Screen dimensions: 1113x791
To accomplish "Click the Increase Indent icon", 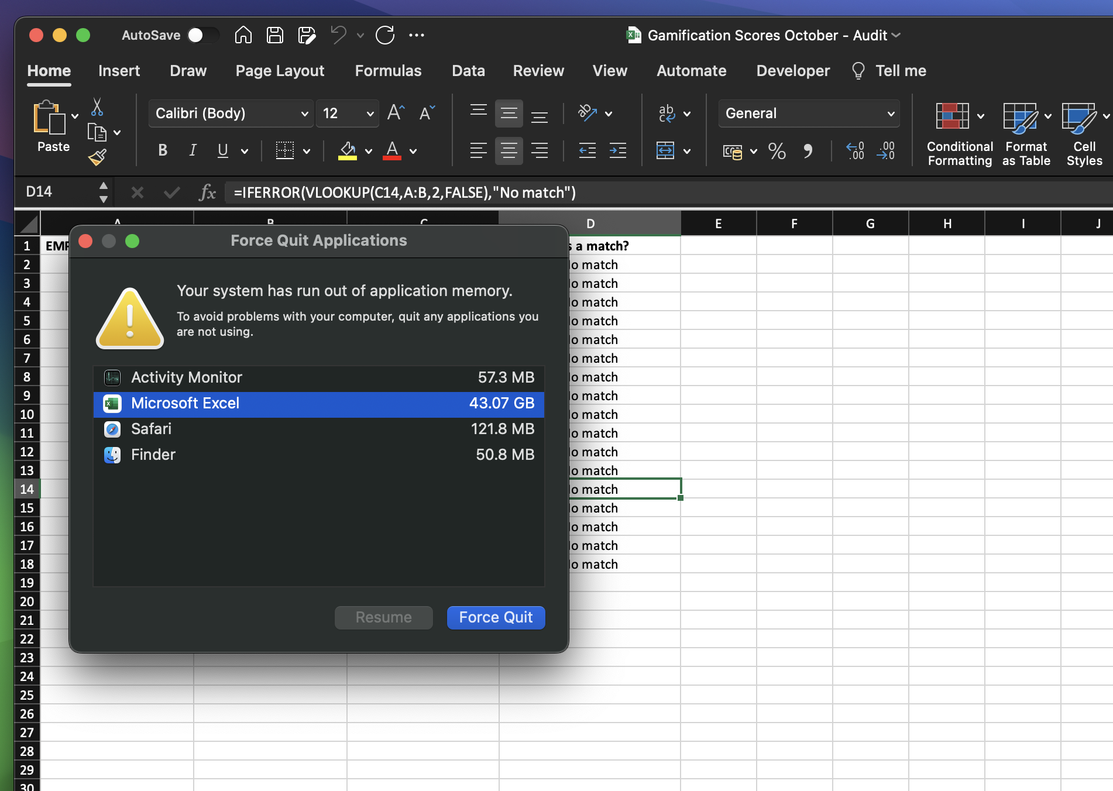I will pos(617,151).
